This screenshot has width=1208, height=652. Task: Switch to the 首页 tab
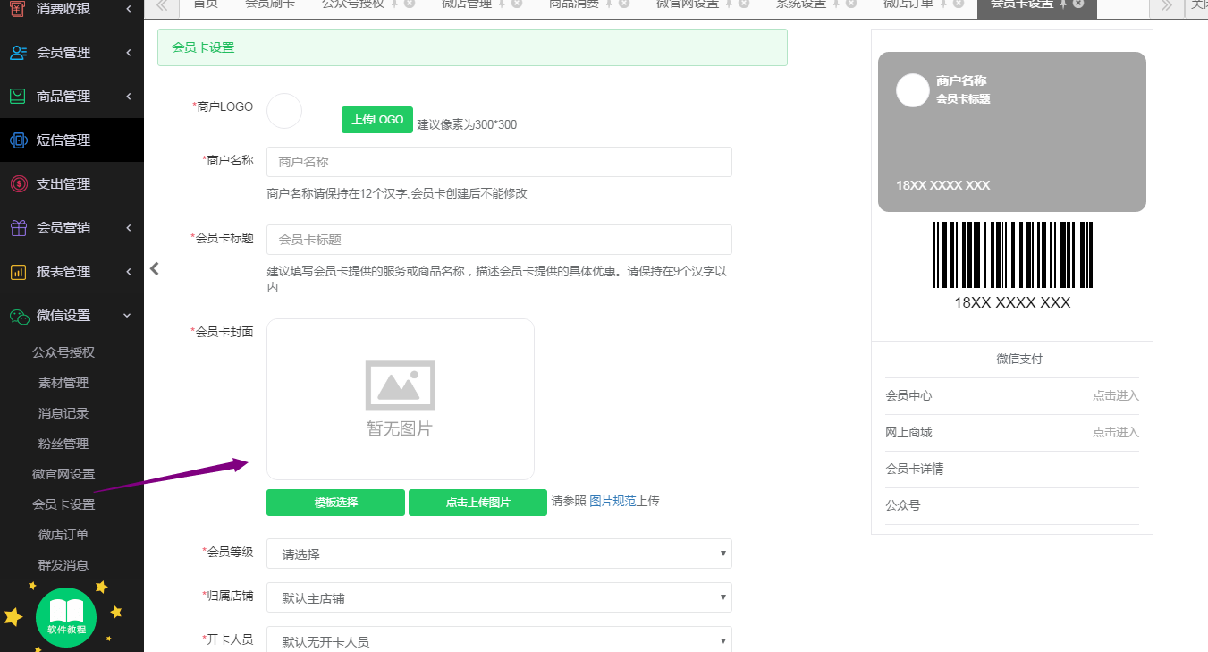[x=205, y=5]
